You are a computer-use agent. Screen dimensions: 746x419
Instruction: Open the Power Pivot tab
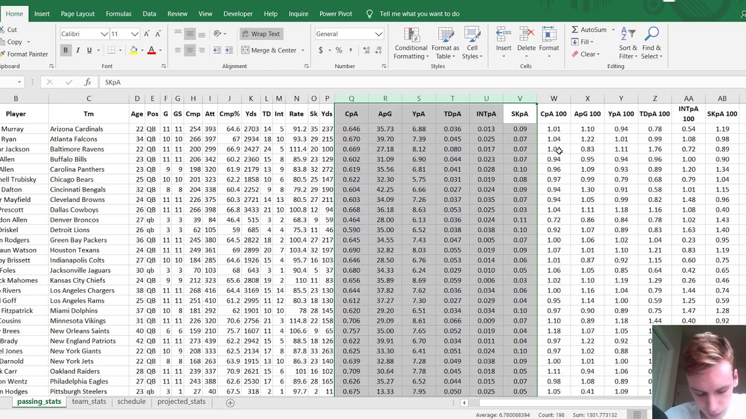(336, 13)
